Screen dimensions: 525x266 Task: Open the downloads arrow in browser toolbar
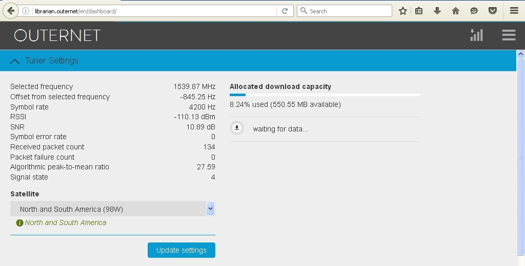coord(437,11)
